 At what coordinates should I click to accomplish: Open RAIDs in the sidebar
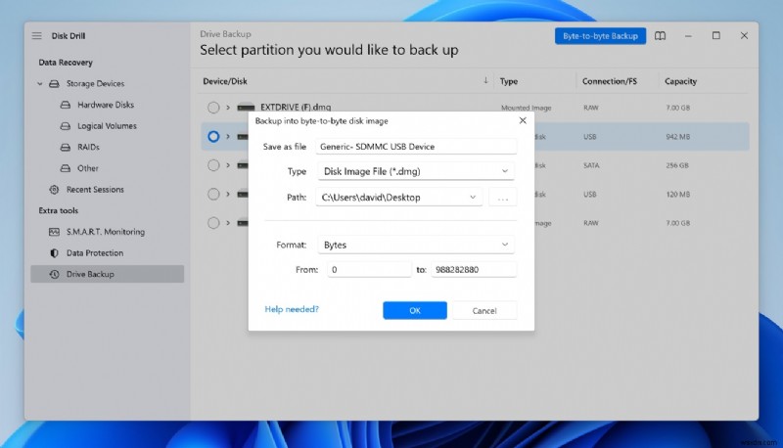pyautogui.click(x=88, y=147)
